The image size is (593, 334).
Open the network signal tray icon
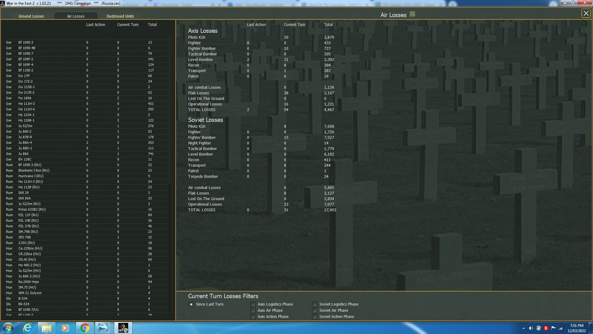(561, 328)
